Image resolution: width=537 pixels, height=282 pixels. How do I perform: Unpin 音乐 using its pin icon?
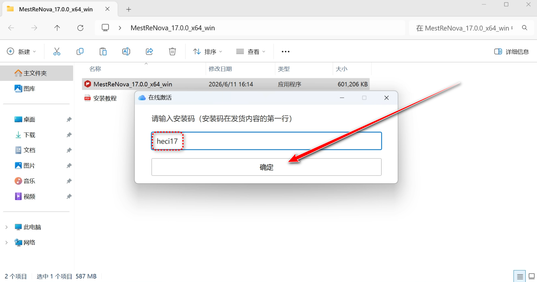[69, 181]
